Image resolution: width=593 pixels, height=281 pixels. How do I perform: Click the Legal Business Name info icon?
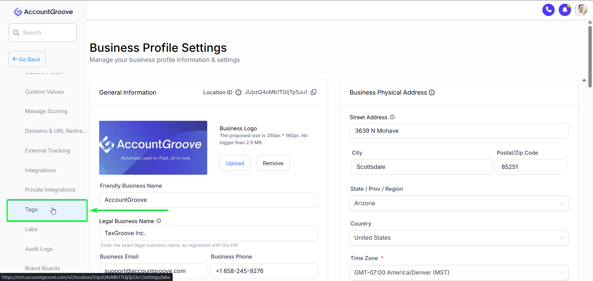pyautogui.click(x=159, y=221)
